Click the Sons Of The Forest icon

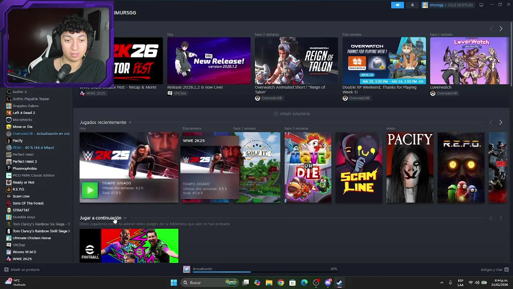click(x=9, y=203)
